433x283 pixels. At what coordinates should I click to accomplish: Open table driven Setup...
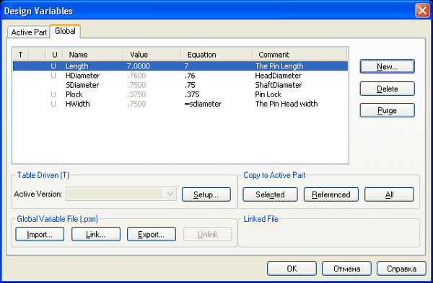click(206, 194)
